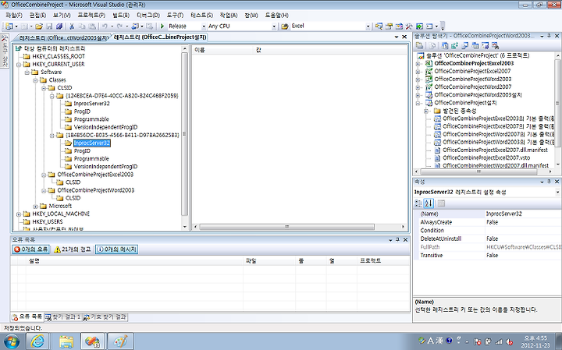Screen dimensions: 562x350
Task: Open Toolbox side tab on left edge
Action: pyautogui.click(x=5, y=51)
